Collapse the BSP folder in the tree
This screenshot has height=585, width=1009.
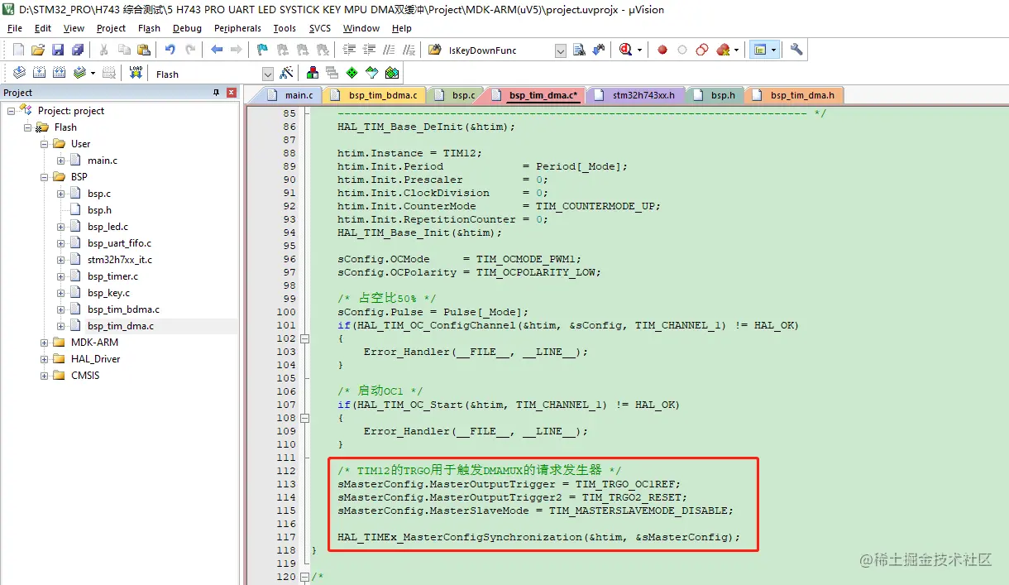45,177
